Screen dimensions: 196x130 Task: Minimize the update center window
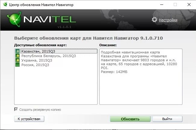tap(162, 5)
